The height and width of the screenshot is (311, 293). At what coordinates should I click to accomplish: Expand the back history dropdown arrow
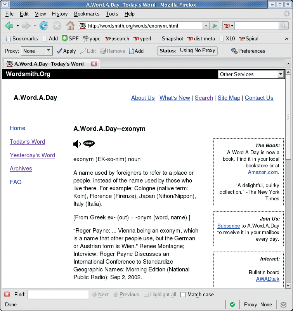[x=17, y=26]
